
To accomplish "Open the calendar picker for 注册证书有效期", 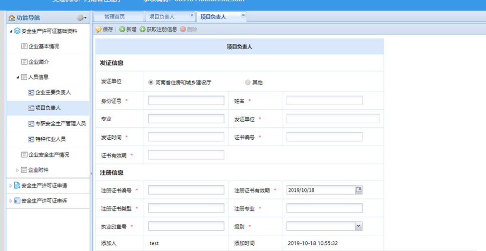I will pyautogui.click(x=359, y=190).
